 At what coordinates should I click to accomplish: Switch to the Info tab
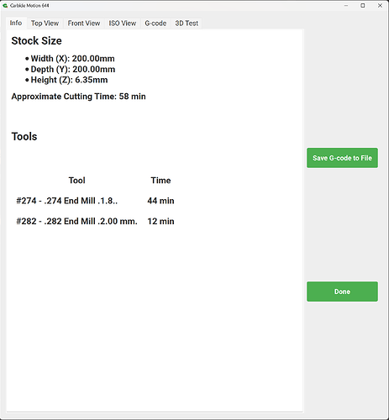click(x=16, y=23)
